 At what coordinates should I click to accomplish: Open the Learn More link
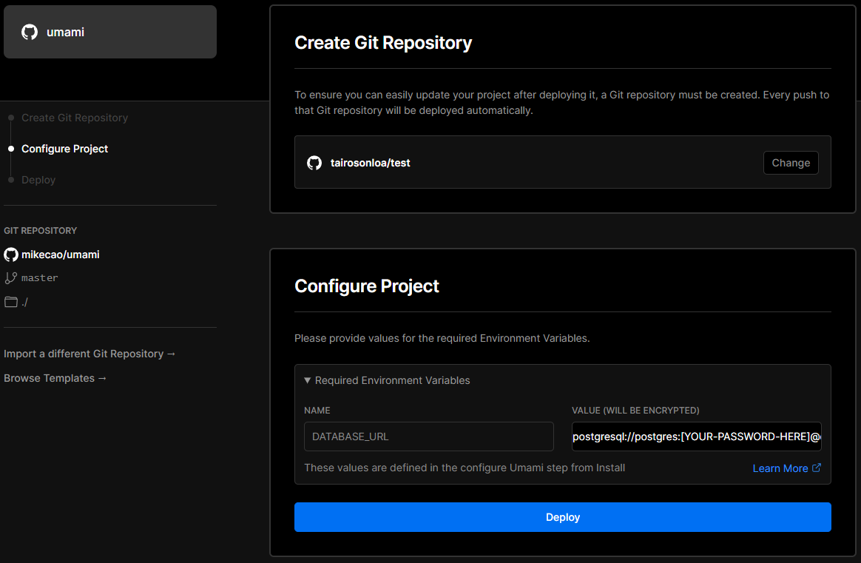(781, 468)
